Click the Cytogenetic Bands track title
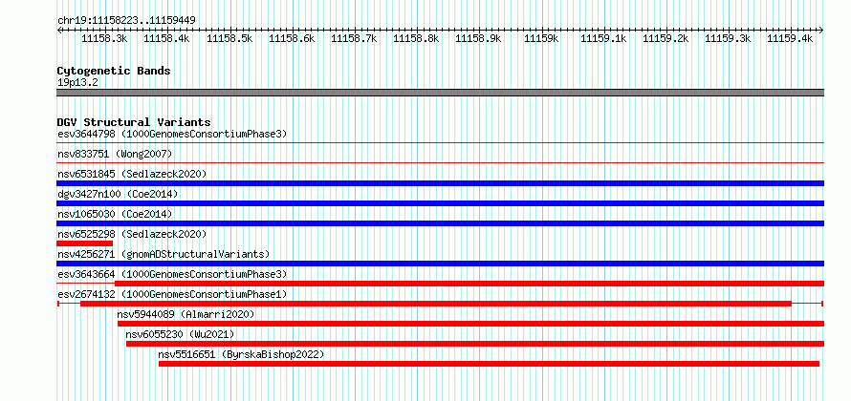Viewport: 851px width, 401px height. click(x=114, y=71)
